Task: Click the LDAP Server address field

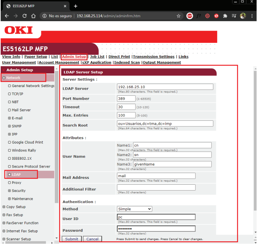Action: click(x=165, y=87)
